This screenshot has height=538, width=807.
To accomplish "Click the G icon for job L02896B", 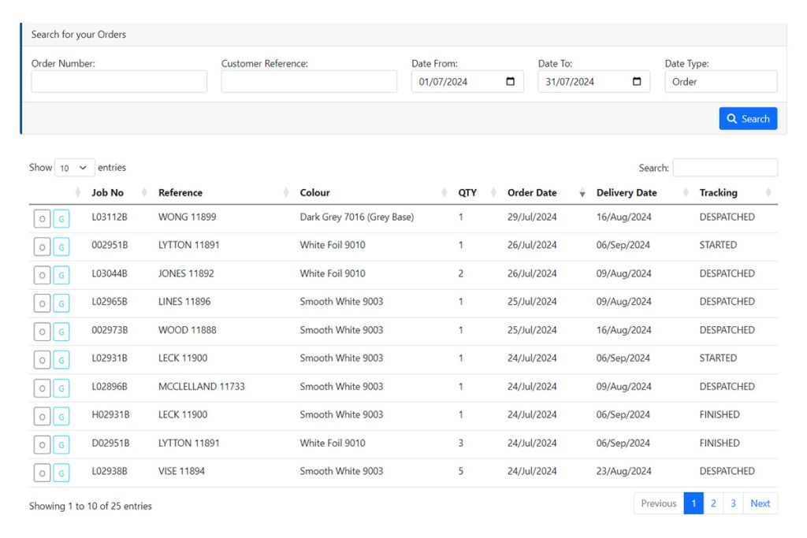I will pos(61,388).
